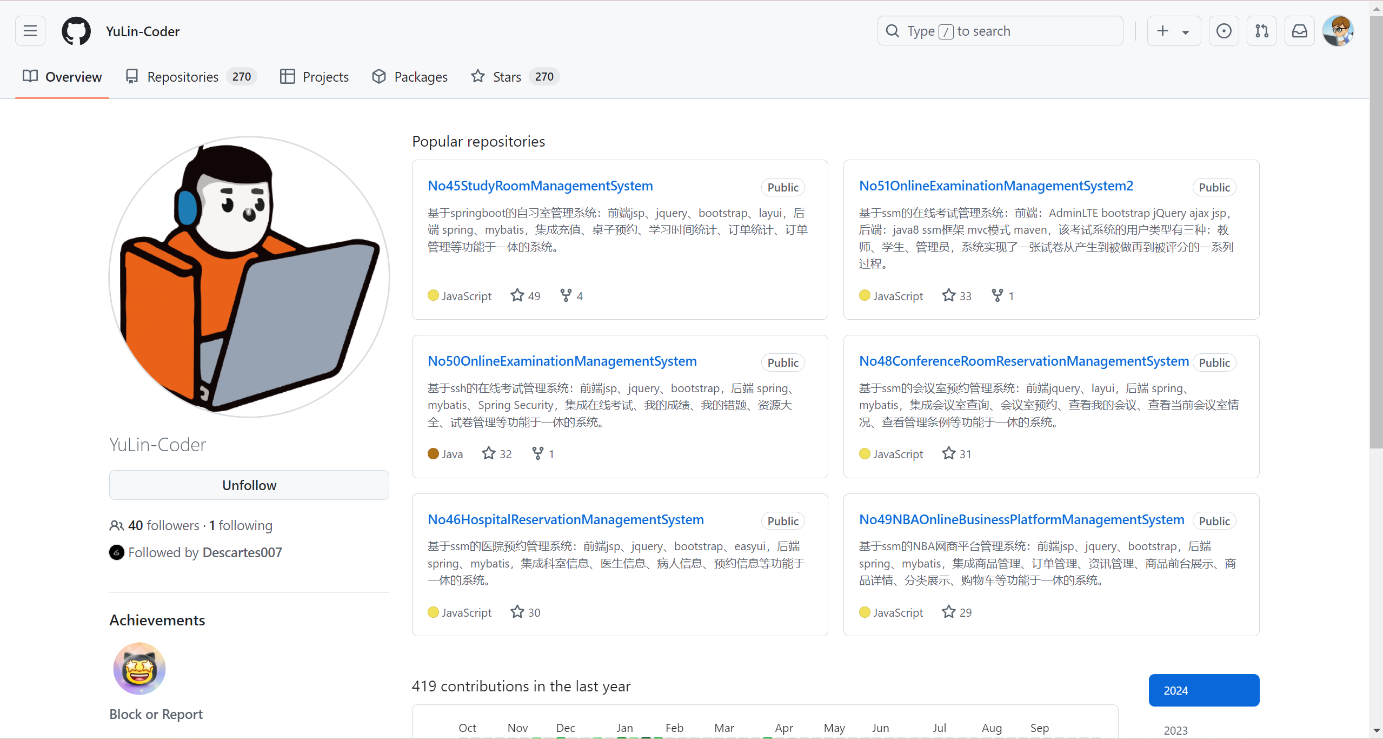Click Block or Report link
This screenshot has width=1383, height=739.
click(x=156, y=714)
